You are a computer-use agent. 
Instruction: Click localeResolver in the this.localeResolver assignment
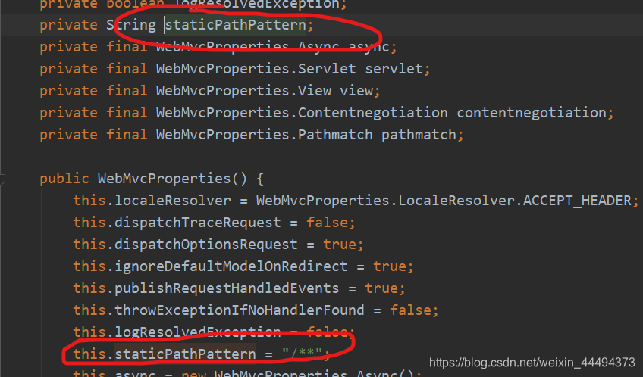point(173,201)
